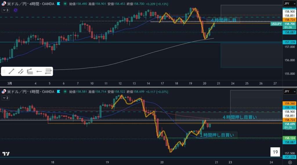
Task: Click the orange 159.360 price label
Action: click(x=290, y=103)
